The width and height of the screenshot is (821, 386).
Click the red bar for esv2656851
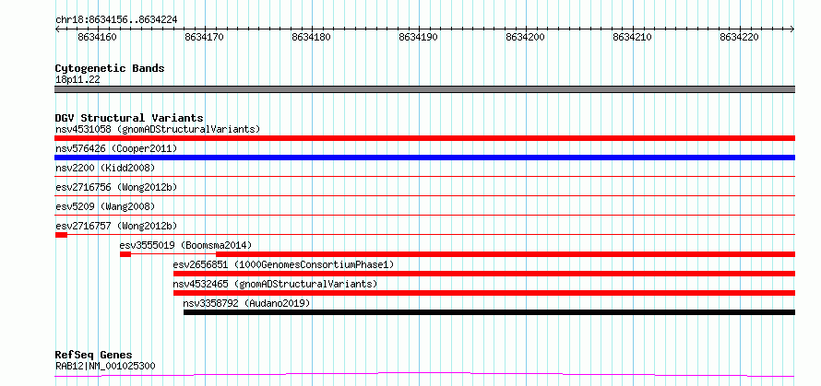[484, 274]
